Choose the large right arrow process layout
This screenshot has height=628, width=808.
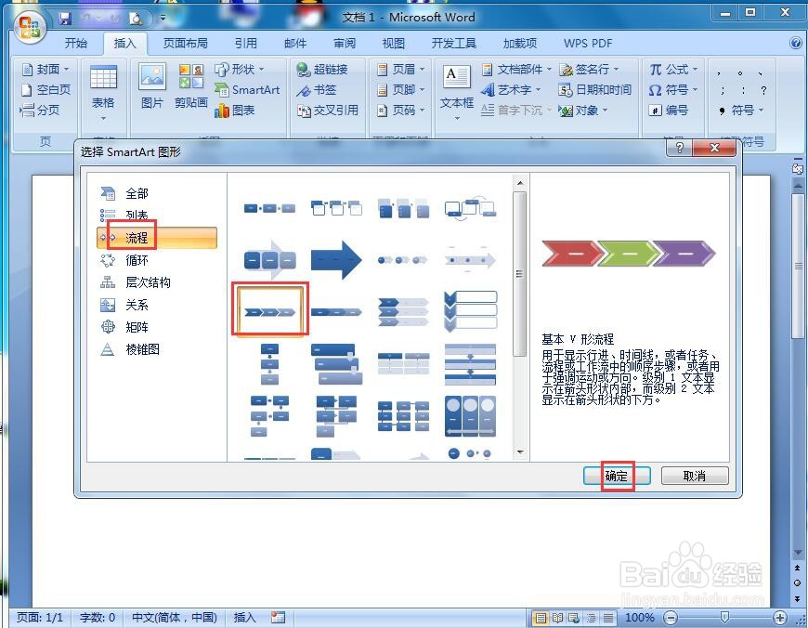point(336,260)
